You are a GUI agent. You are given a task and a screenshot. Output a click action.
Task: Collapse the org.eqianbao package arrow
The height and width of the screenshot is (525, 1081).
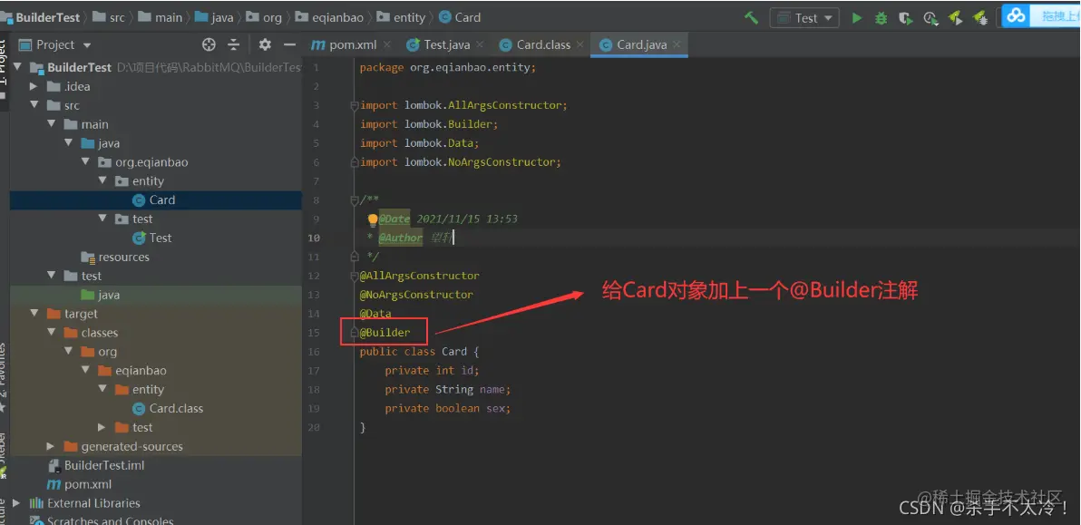(85, 162)
